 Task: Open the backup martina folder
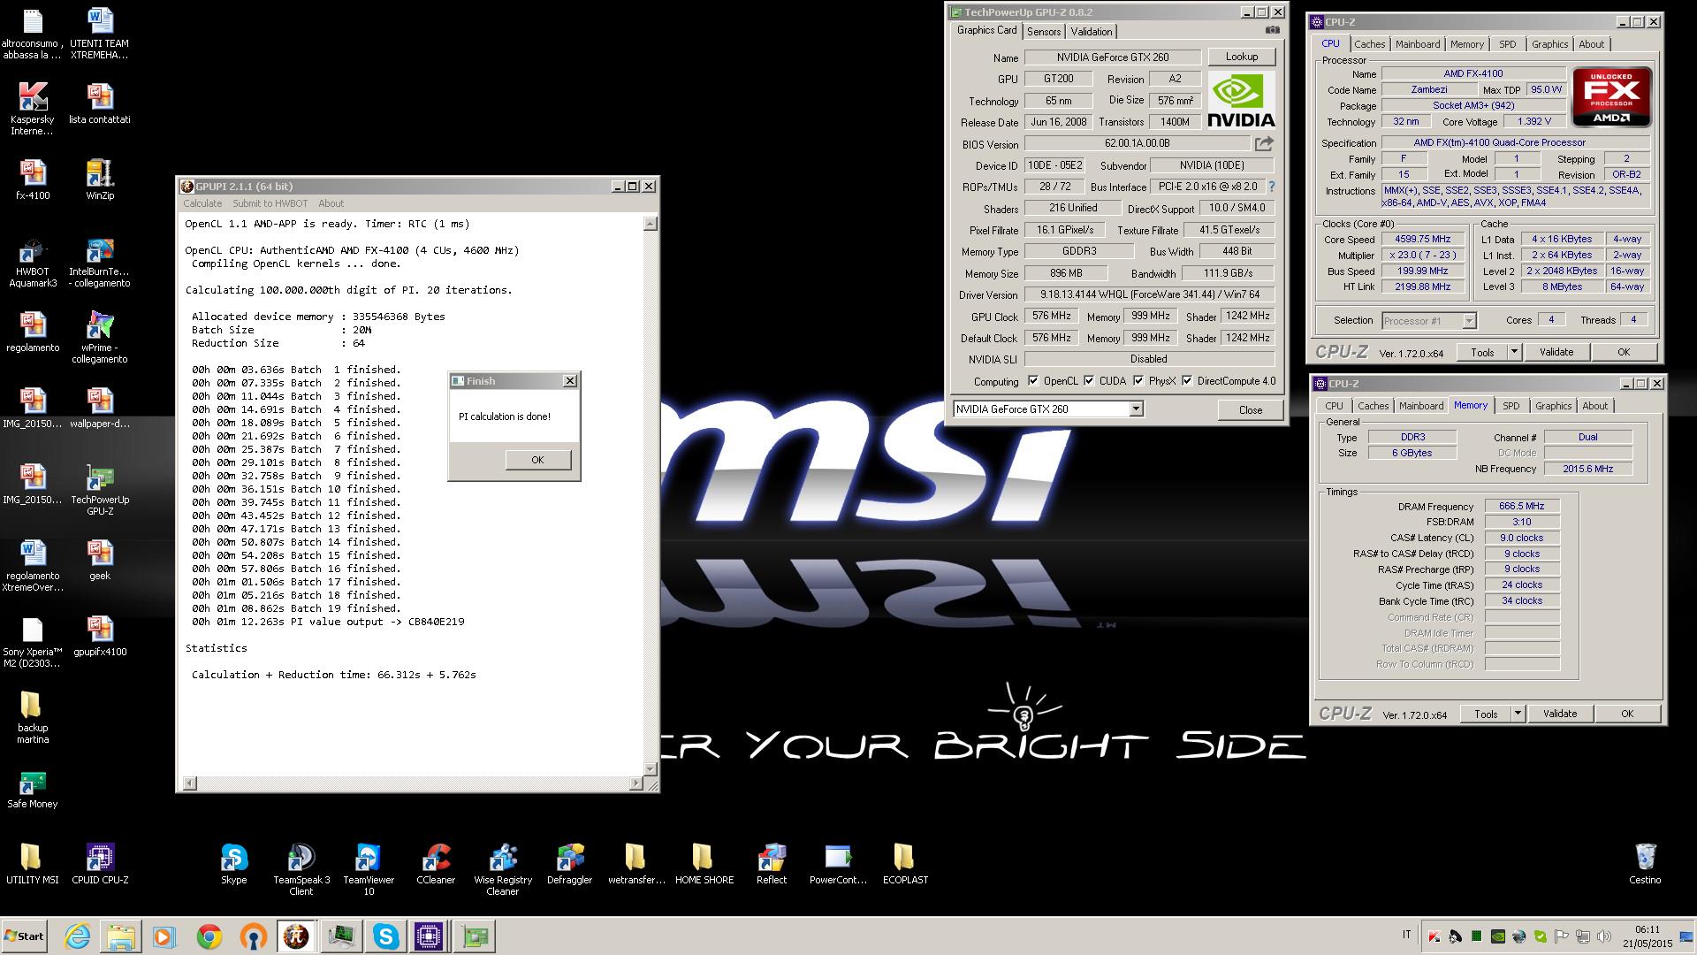pos(33,717)
